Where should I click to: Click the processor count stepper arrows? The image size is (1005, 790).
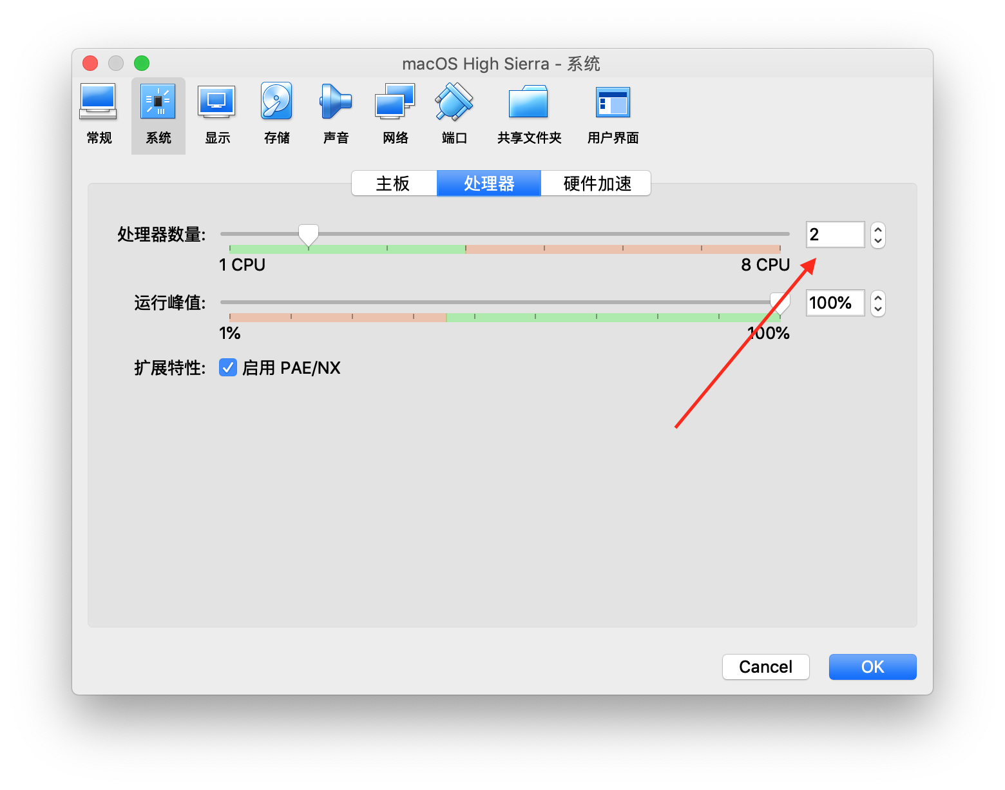877,235
